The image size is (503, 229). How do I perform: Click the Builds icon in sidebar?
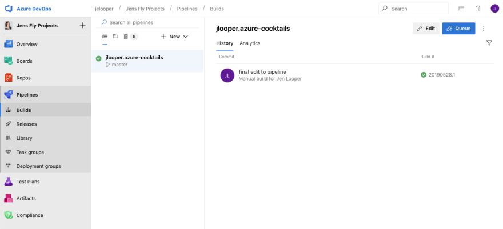[9, 110]
